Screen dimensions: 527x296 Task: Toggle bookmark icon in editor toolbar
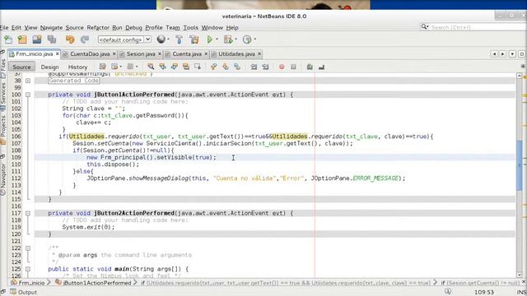point(237,67)
